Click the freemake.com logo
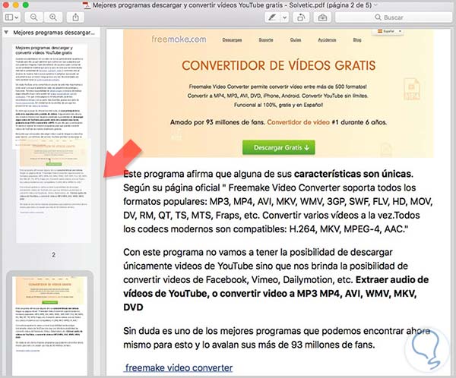The image size is (456, 378). pos(179,39)
